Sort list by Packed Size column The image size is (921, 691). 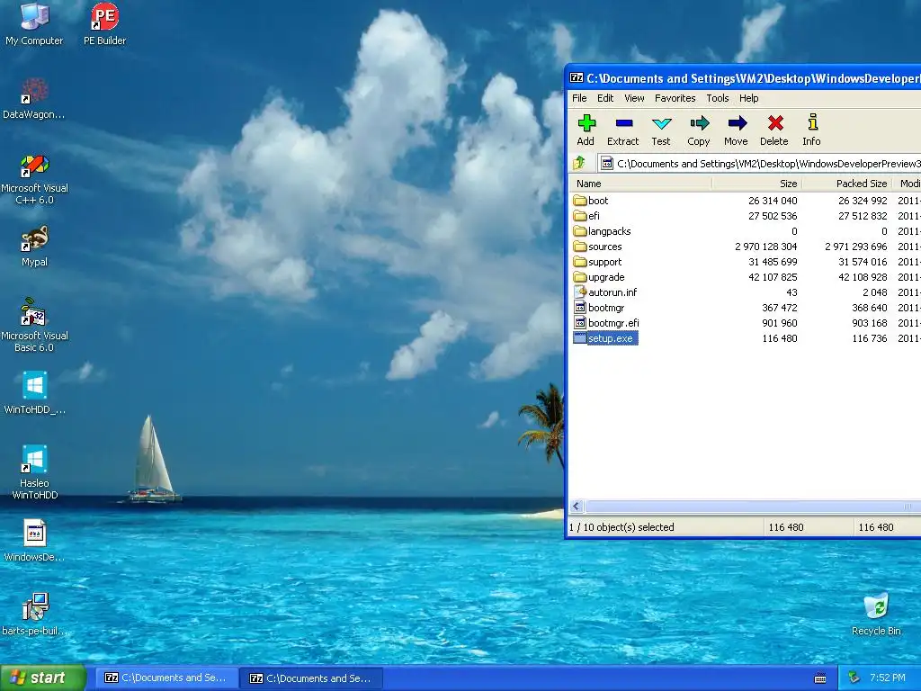pos(847,184)
